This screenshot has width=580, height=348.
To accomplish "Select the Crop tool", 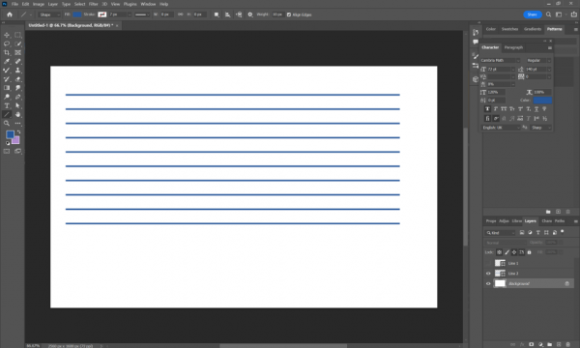I will click(x=7, y=52).
